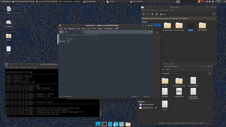Open Applications menu in top panel
The width and height of the screenshot is (226, 127).
point(6,1)
